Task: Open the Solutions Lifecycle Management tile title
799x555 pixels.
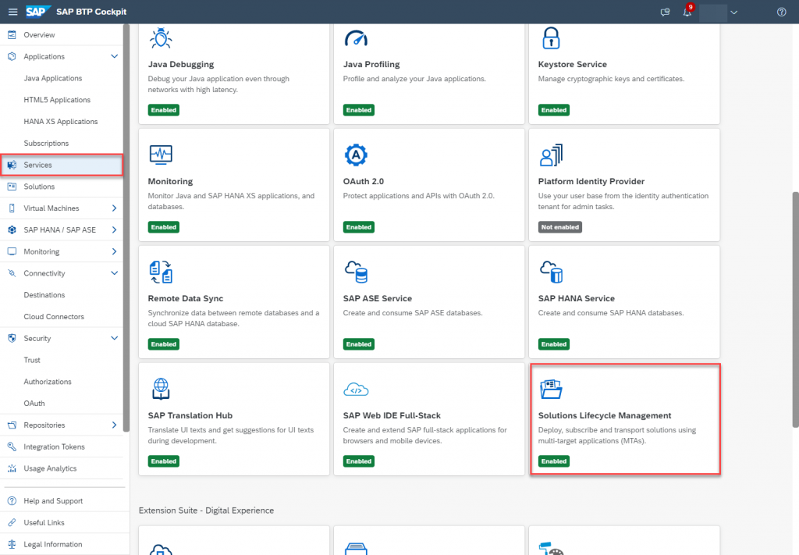Action: coord(605,416)
